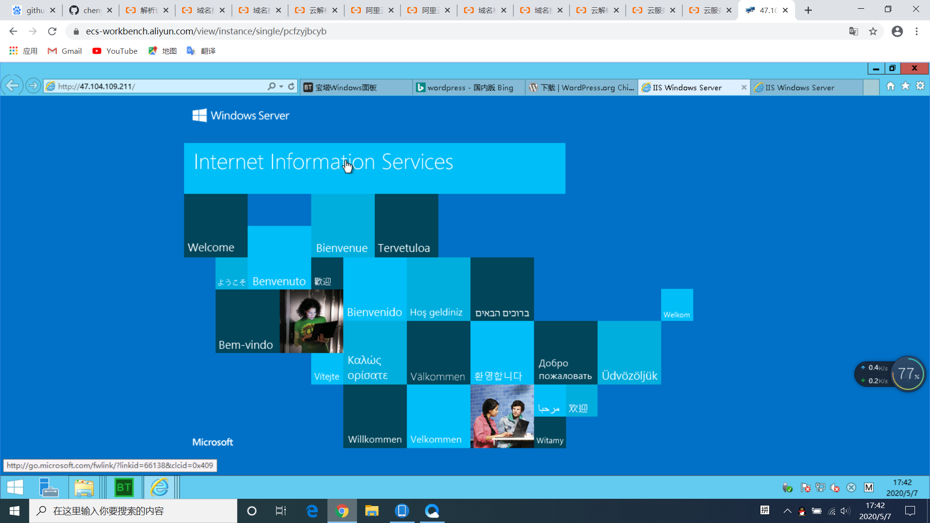Open the Apps 应用 bookmark shortcut
This screenshot has width=930, height=523.
(23, 51)
